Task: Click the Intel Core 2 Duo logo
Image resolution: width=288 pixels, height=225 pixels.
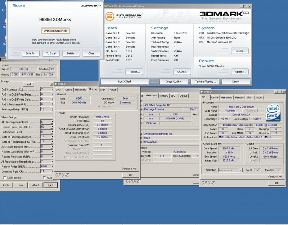Action: pos(273,112)
